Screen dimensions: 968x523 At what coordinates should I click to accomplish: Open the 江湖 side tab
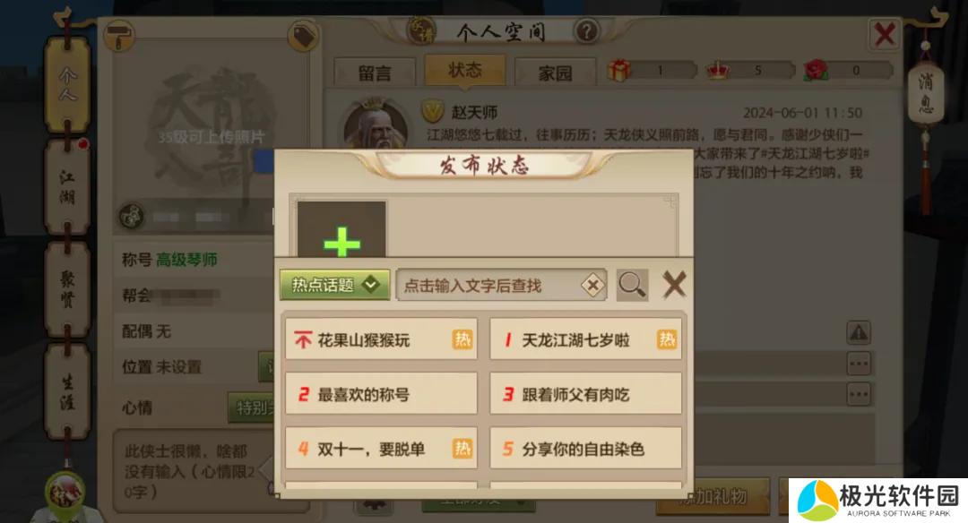pyautogui.click(x=67, y=187)
